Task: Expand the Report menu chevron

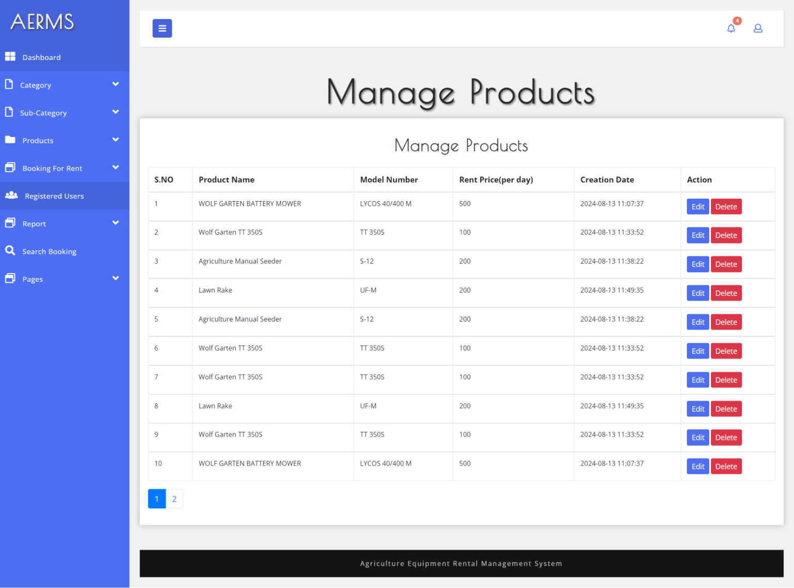Action: [x=116, y=223]
